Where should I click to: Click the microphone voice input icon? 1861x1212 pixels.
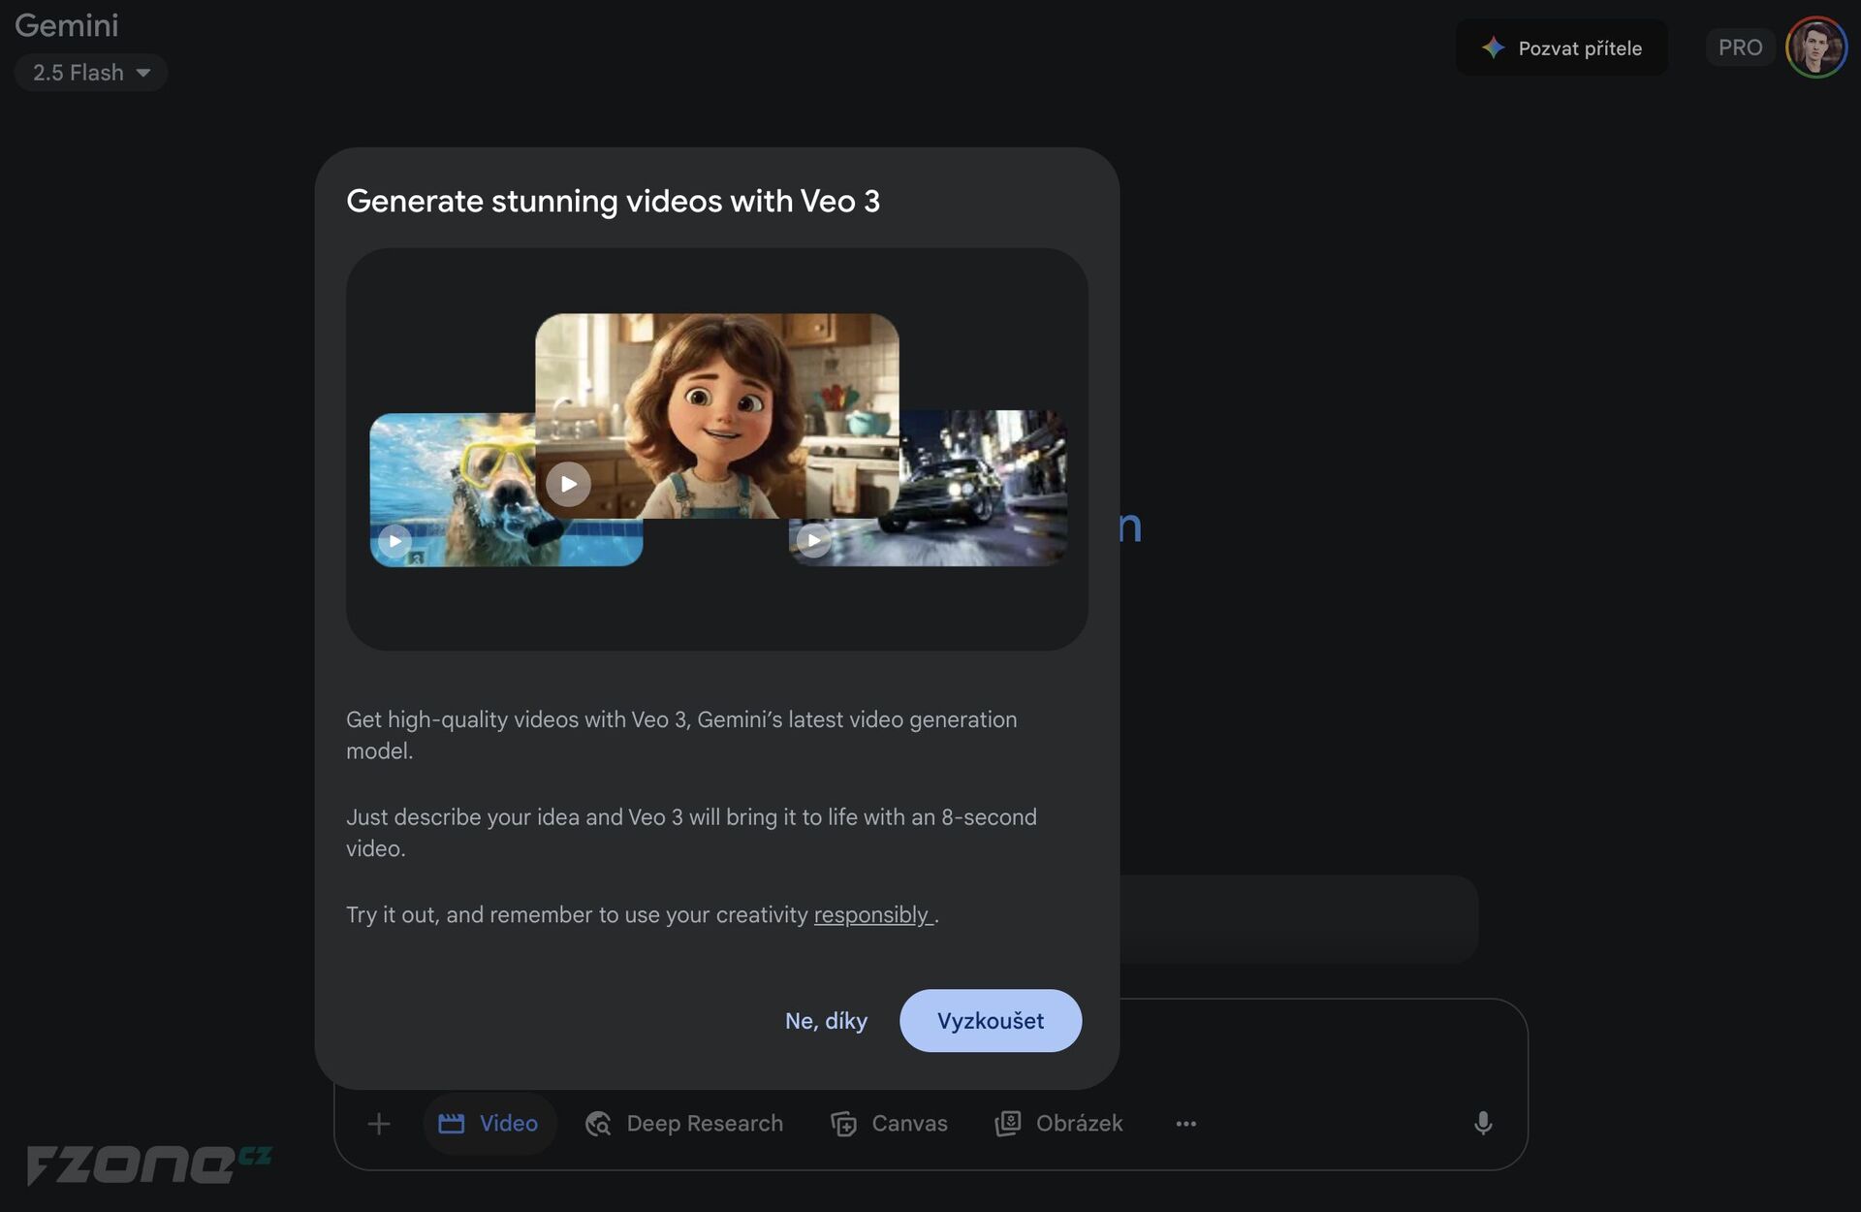pyautogui.click(x=1483, y=1124)
